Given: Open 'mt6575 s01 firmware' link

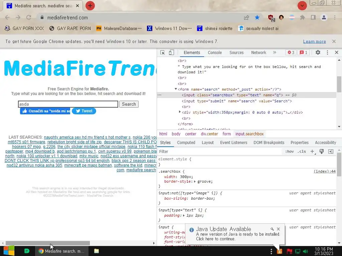Looking at the screenshot, I should [26, 142].
